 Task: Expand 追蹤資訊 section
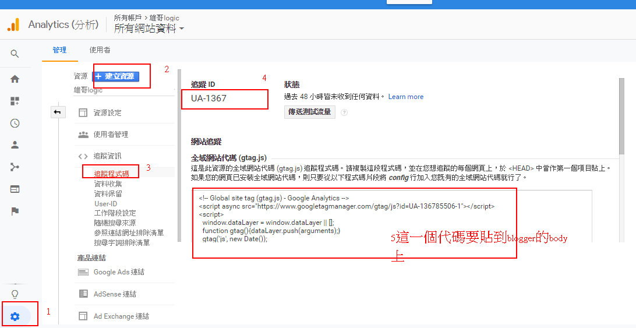108,156
